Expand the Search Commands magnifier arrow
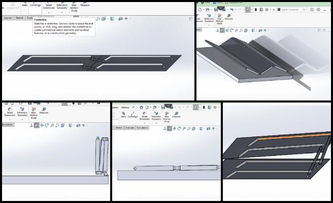Image resolution: width=333 pixels, height=203 pixels. coord(307,10)
